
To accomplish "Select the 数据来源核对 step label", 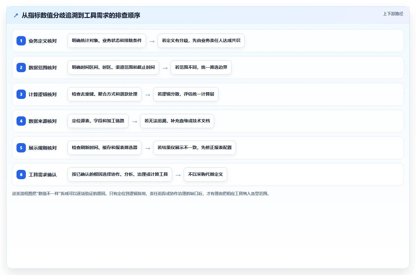I will [x=43, y=121].
